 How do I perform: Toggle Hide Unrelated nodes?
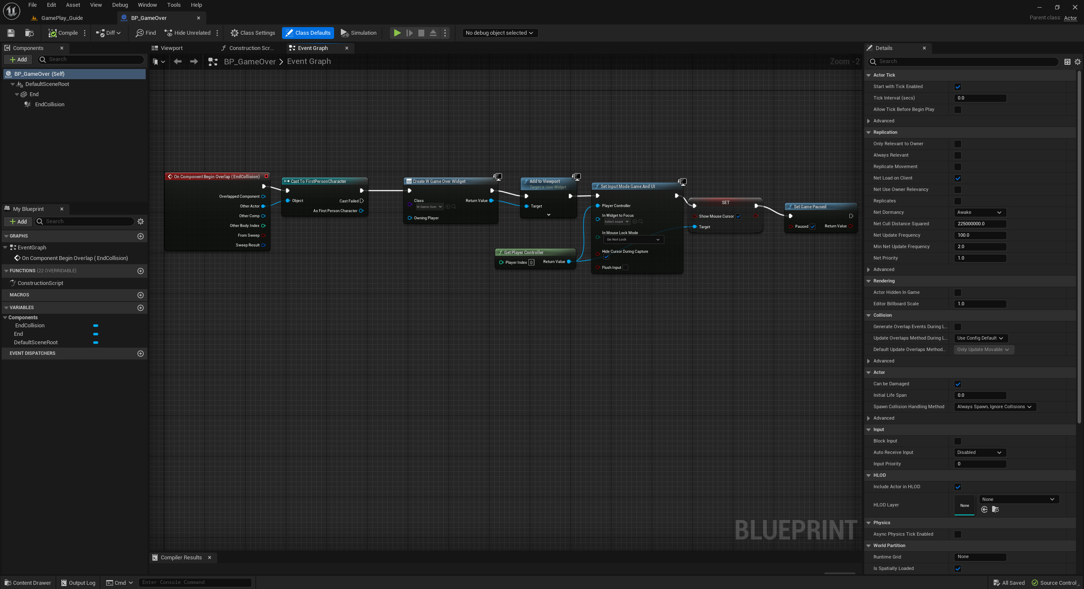(188, 33)
